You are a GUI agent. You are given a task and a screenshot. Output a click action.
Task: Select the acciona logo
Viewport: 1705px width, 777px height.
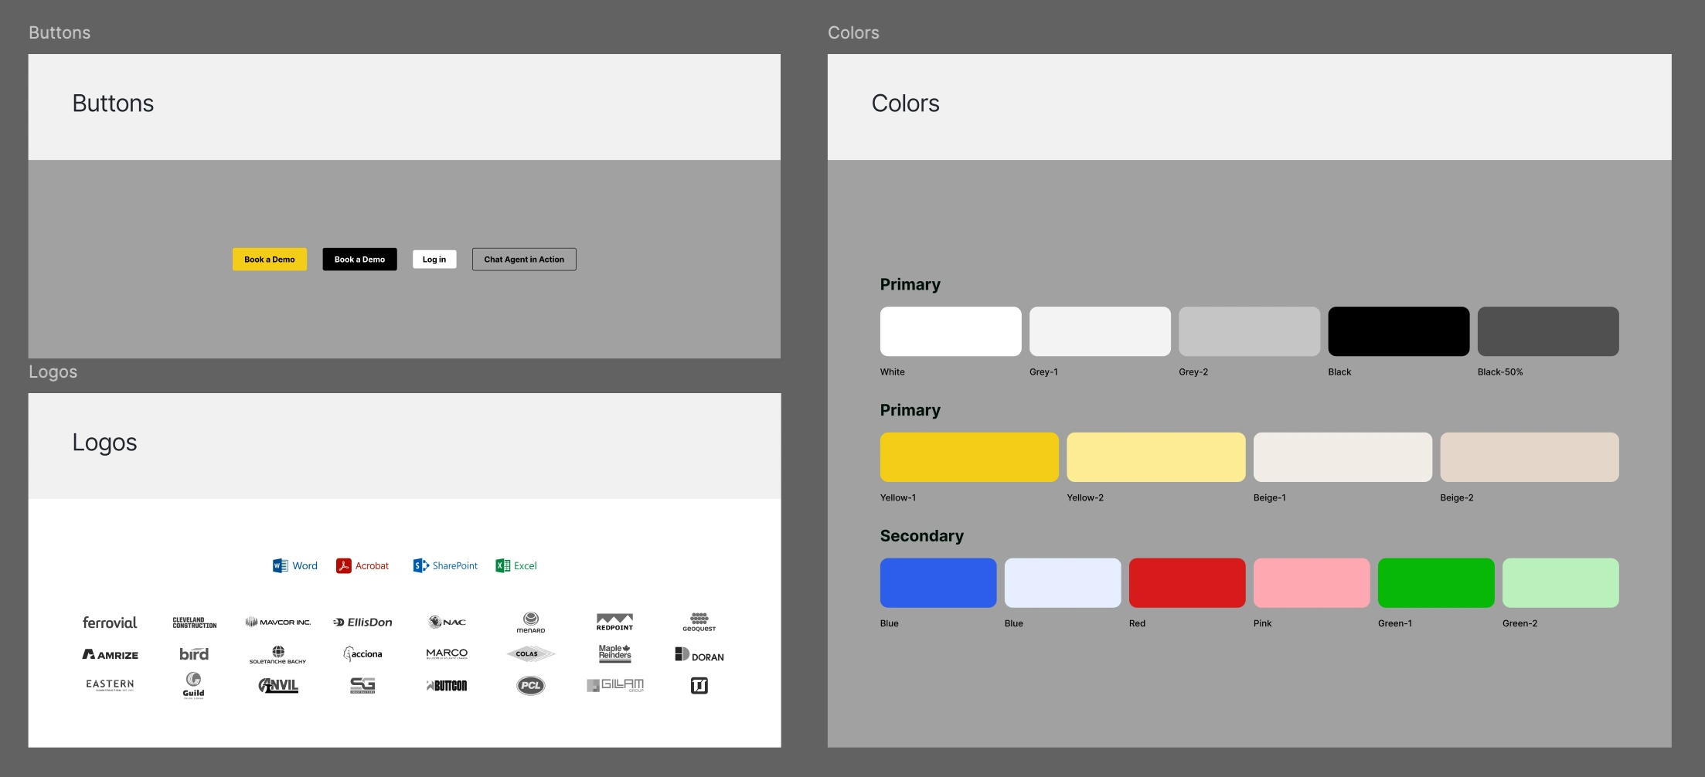(x=362, y=654)
